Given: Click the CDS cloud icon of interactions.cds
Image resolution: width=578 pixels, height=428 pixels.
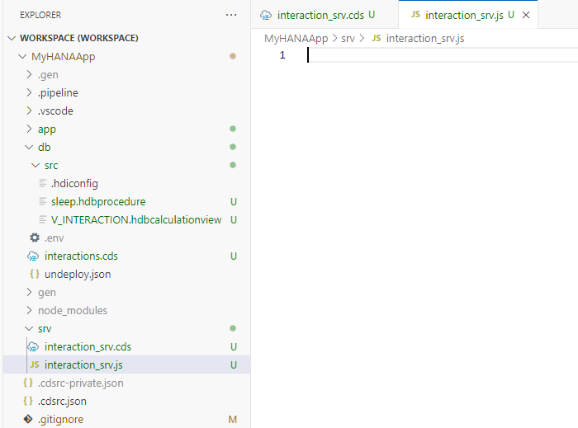Looking at the screenshot, I should click(x=33, y=256).
